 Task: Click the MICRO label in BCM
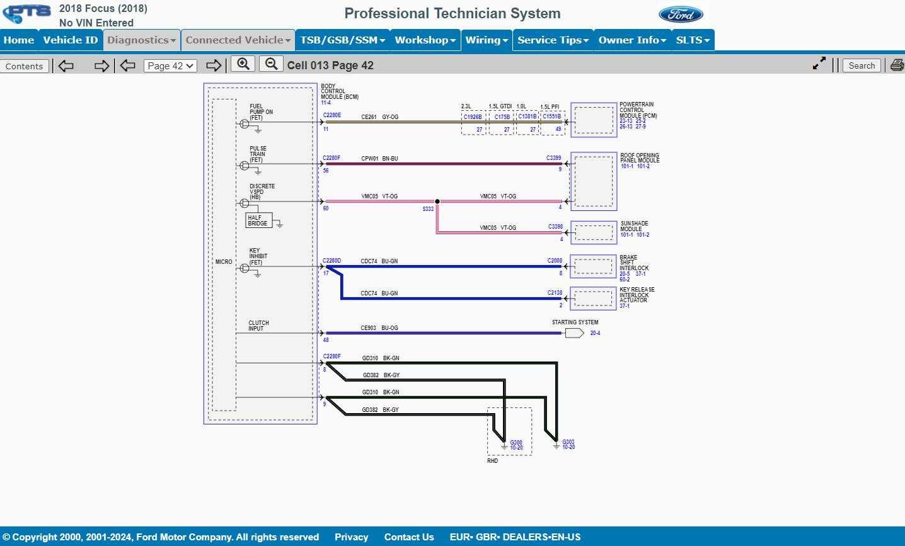pyautogui.click(x=224, y=262)
